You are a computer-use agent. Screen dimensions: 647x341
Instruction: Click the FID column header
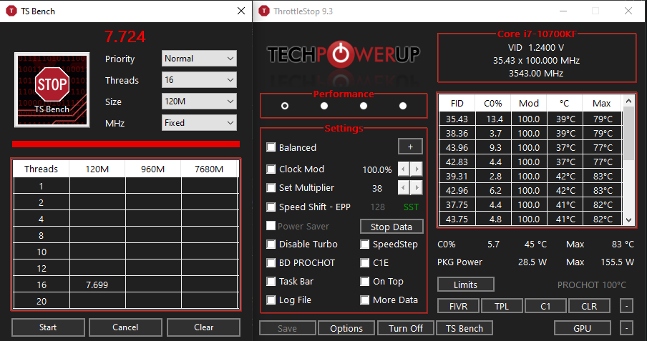[x=457, y=104]
